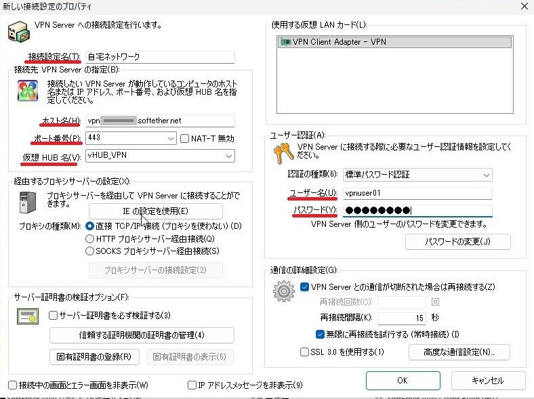Toggle the NAT-T 無効 checkbox
The height and width of the screenshot is (399, 534).
(x=184, y=138)
